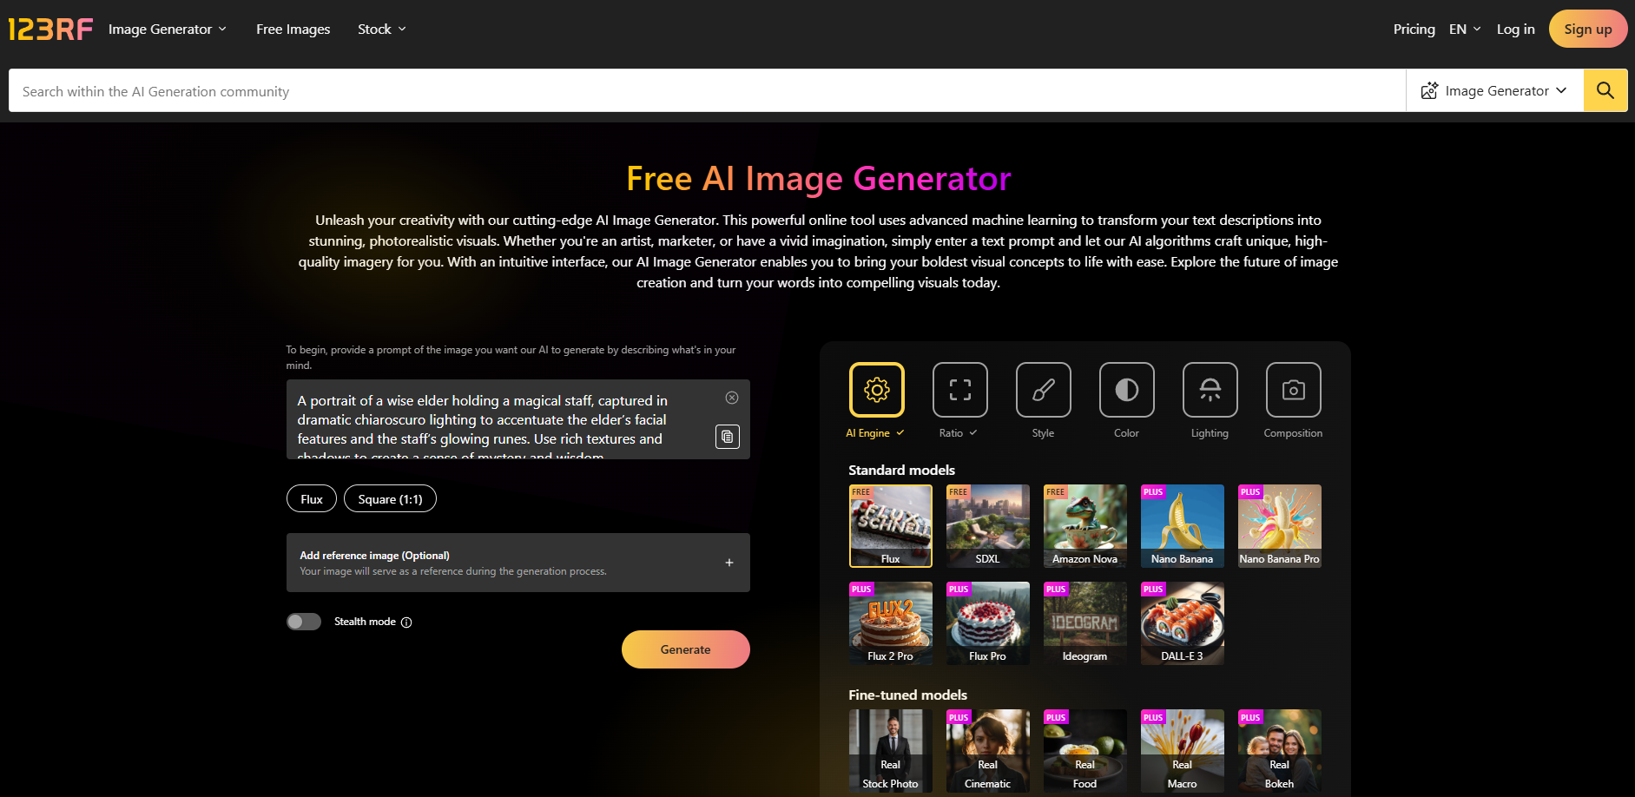Open the Style brush icon

pos(1043,390)
